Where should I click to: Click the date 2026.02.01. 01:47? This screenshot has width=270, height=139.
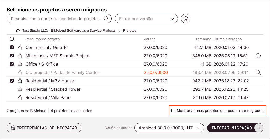click(x=231, y=98)
